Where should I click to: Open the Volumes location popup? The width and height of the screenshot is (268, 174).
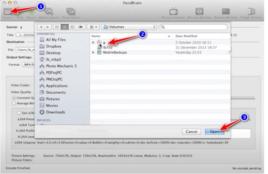coord(129,27)
